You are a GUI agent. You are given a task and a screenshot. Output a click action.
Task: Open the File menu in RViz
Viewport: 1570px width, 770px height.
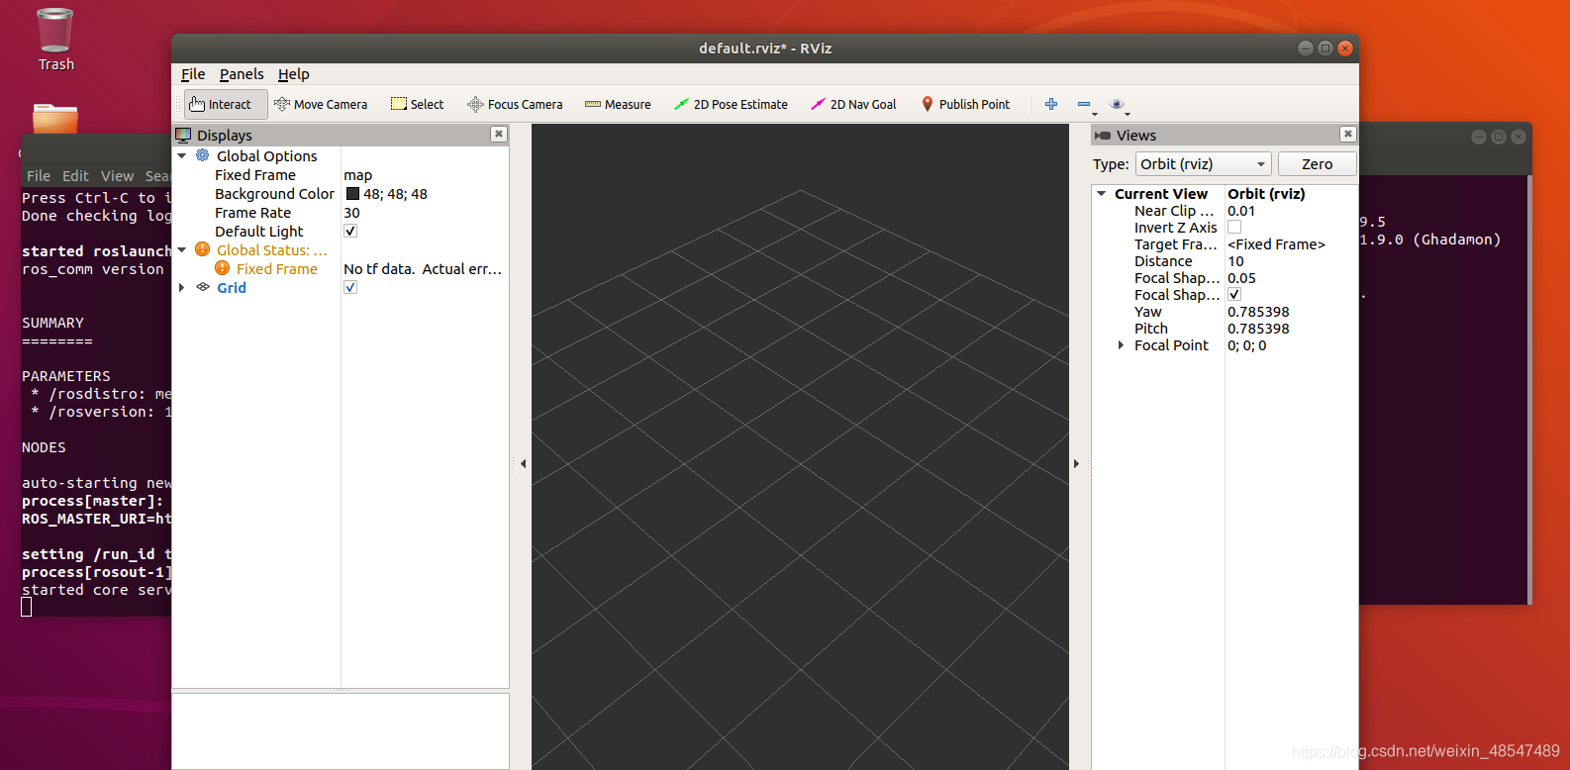pos(193,74)
